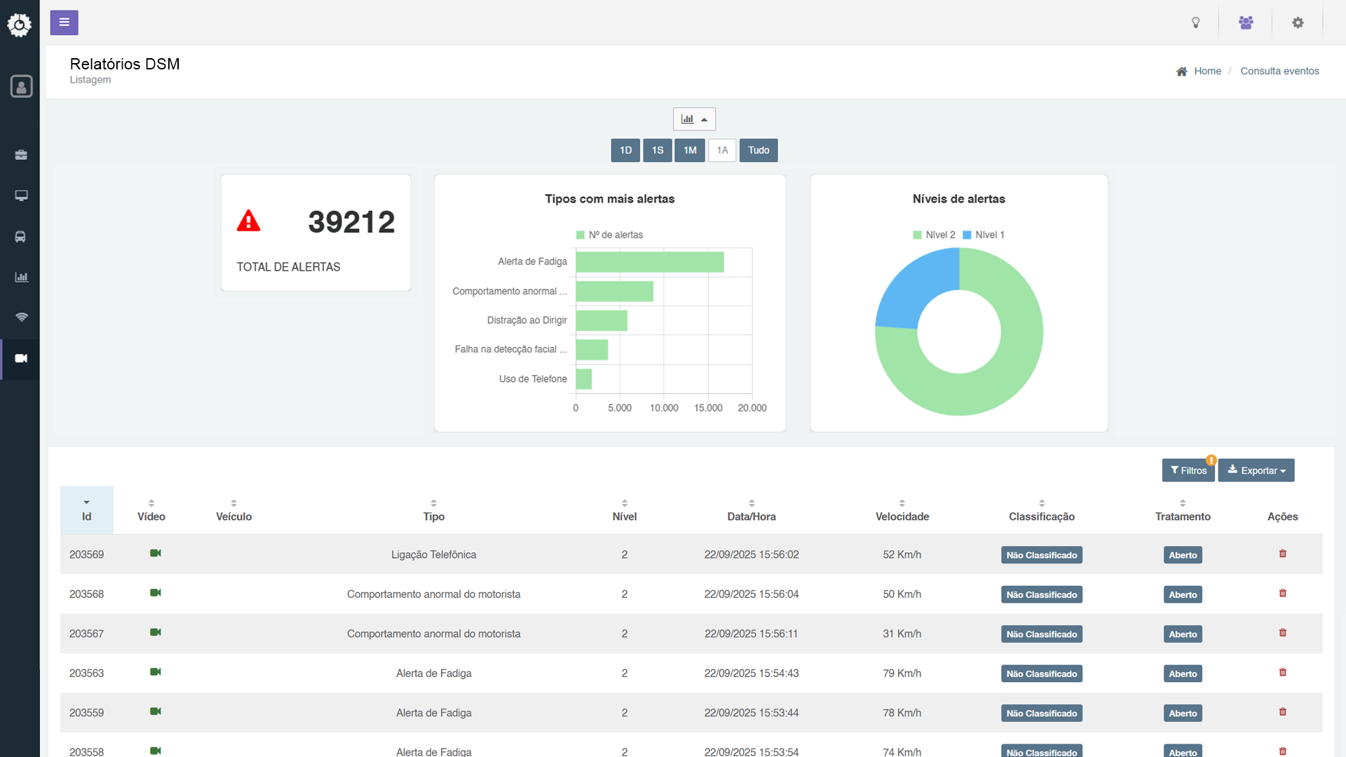
Task: Open the Exportar dropdown
Action: click(1256, 470)
